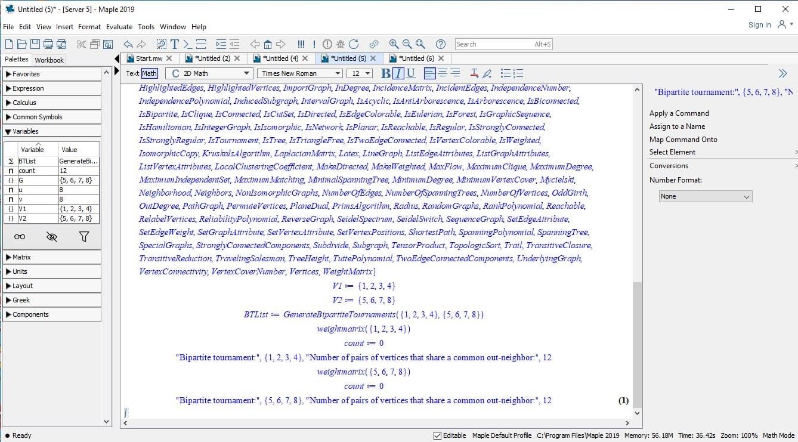798x442 pixels.
Task: Outdent the section using the outdent icon
Action: (234, 44)
